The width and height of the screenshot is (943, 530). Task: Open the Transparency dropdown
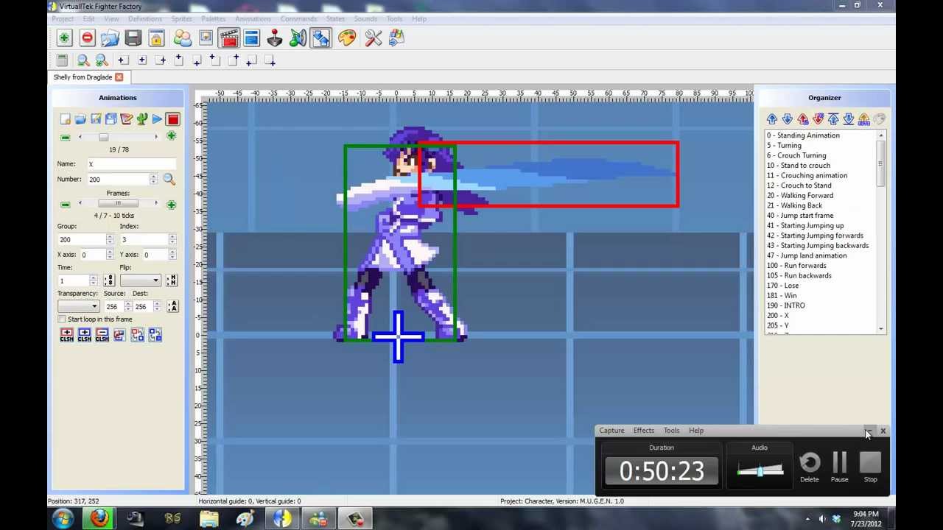pos(78,306)
